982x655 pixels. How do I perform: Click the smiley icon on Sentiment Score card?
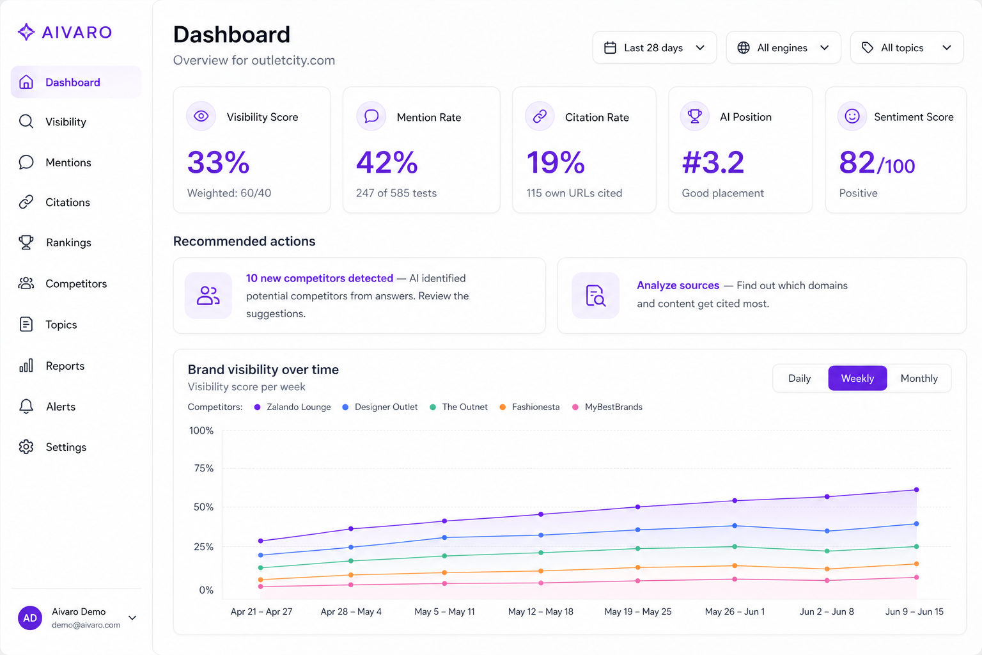(852, 116)
